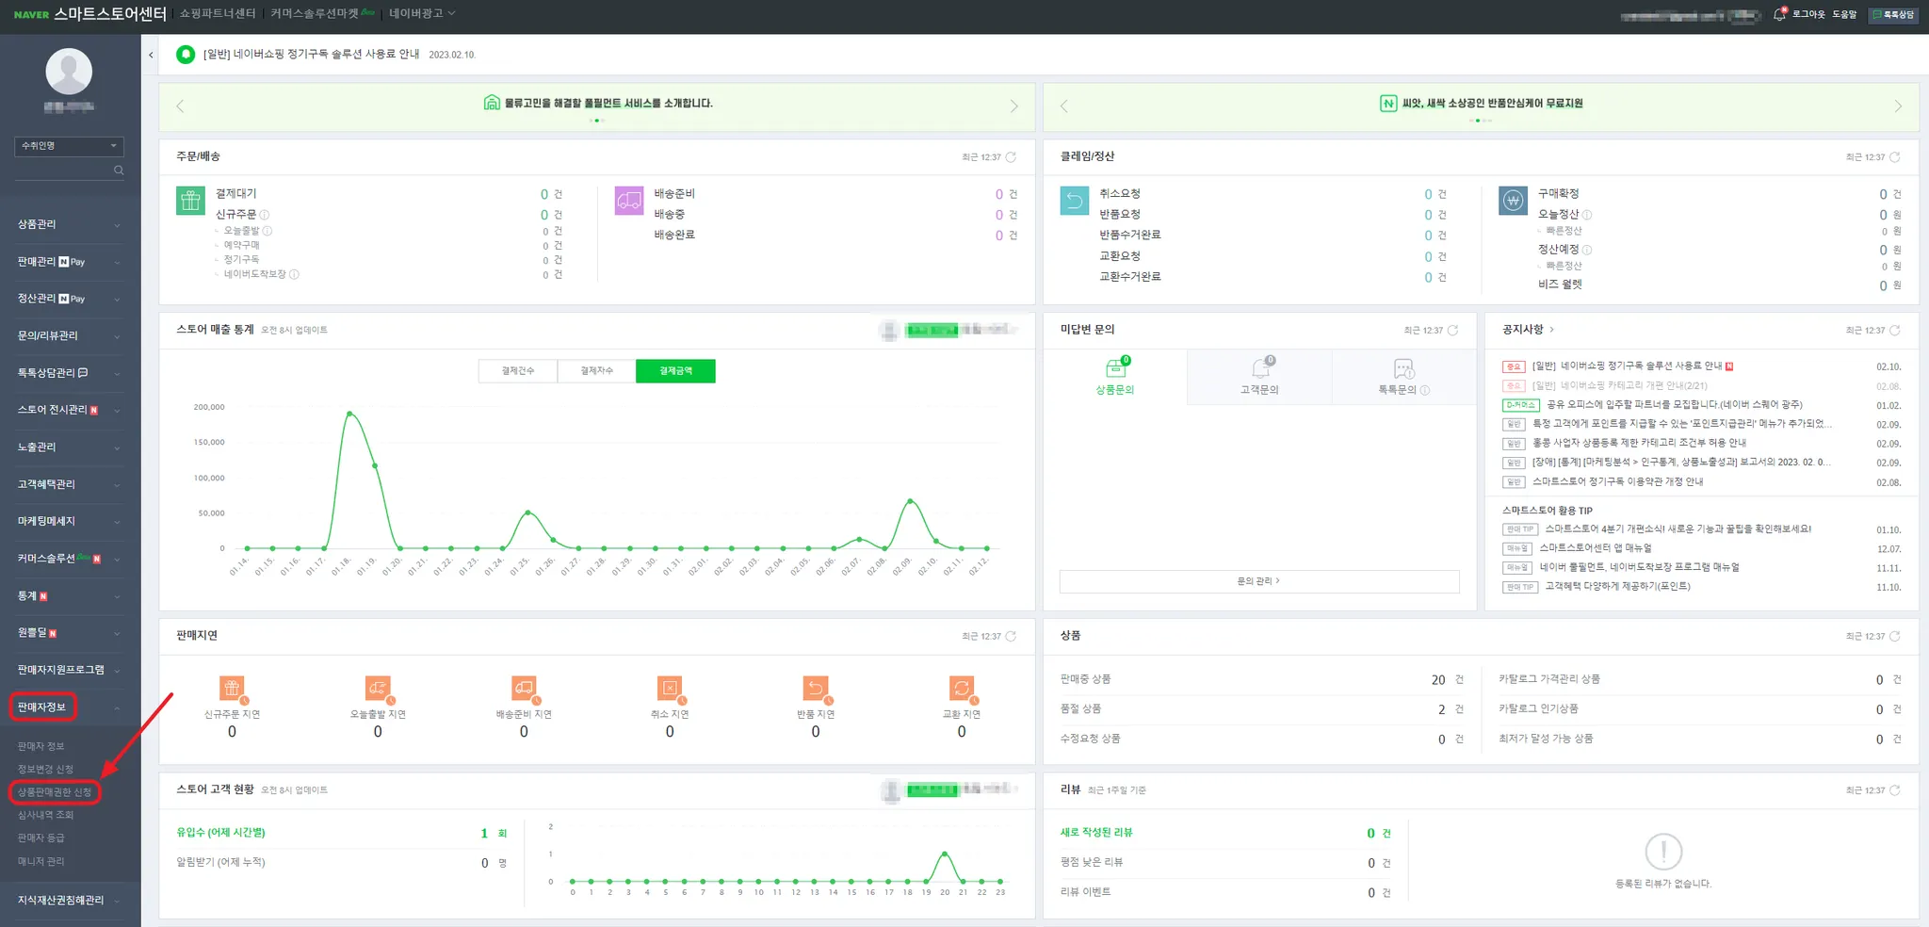Refresh the 주문/배송 panel
1929x927 pixels.
tap(1011, 157)
